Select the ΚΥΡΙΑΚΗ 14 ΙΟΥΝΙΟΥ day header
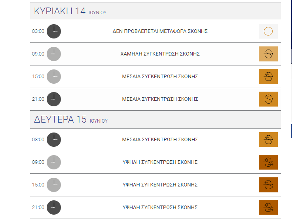The image size is (292, 219). 155,11
